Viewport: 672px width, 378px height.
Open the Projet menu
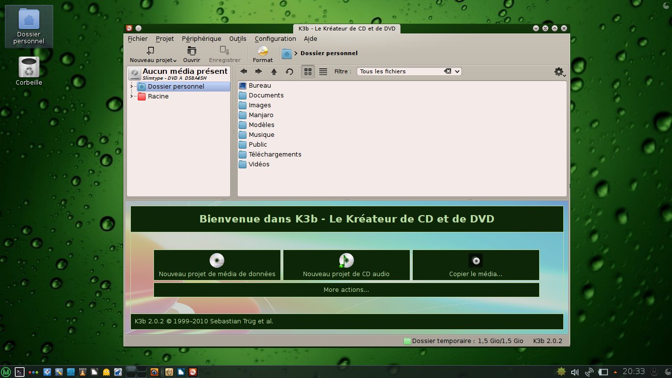pos(165,39)
